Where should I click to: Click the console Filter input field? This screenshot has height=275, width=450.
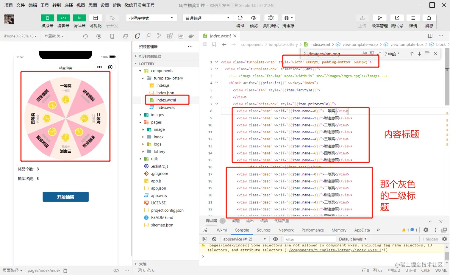309,239
